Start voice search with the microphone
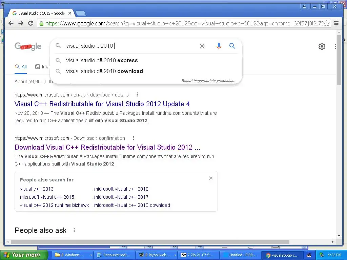 click(x=219, y=46)
